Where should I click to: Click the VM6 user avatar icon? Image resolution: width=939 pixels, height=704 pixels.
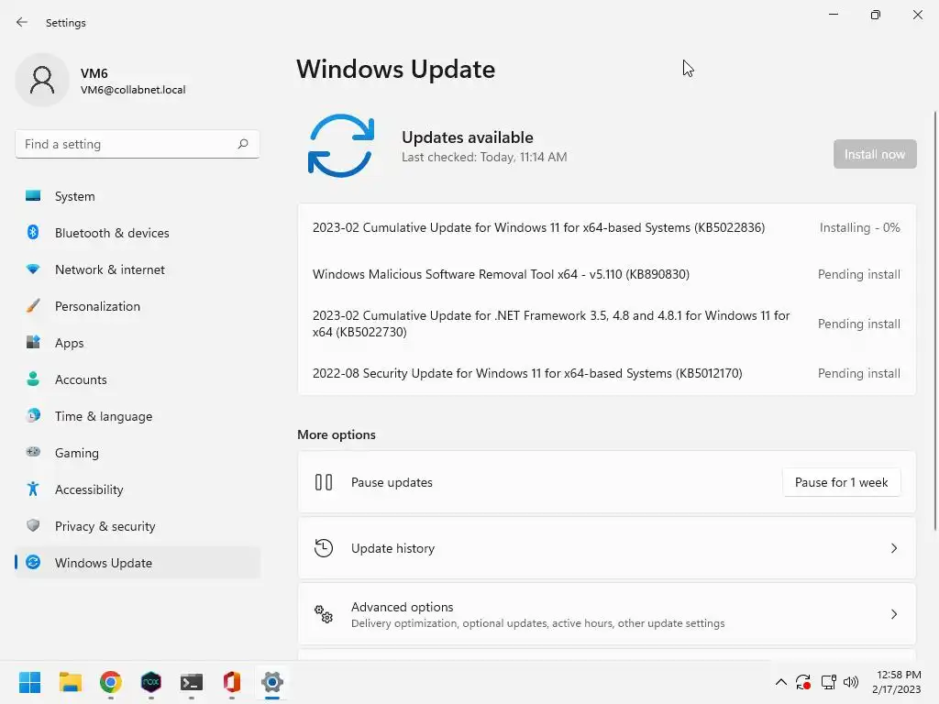click(x=42, y=80)
